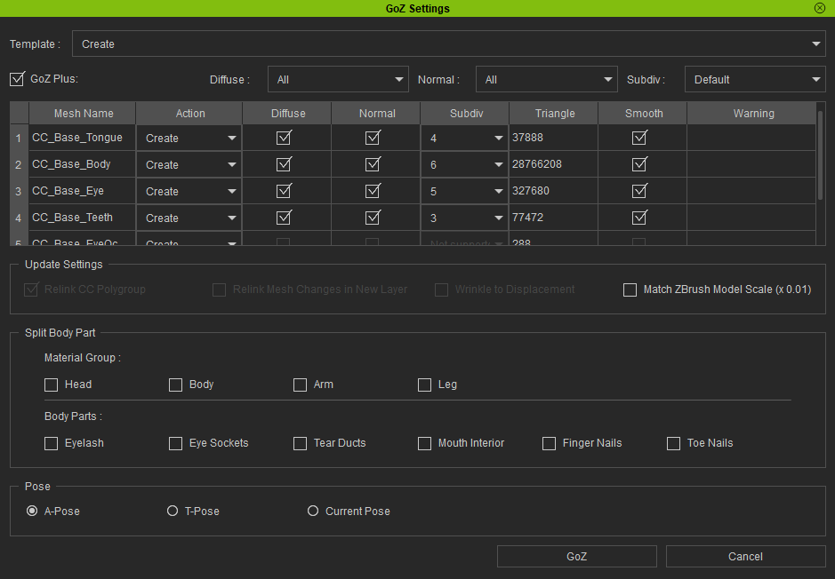This screenshot has width=835, height=579.
Task: Uncheck Diffuse for CC_Base_Eye
Action: (x=284, y=191)
